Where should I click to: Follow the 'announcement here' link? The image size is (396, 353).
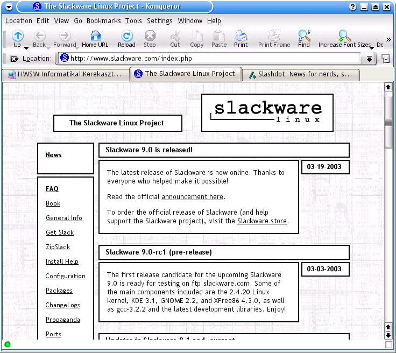tap(193, 197)
